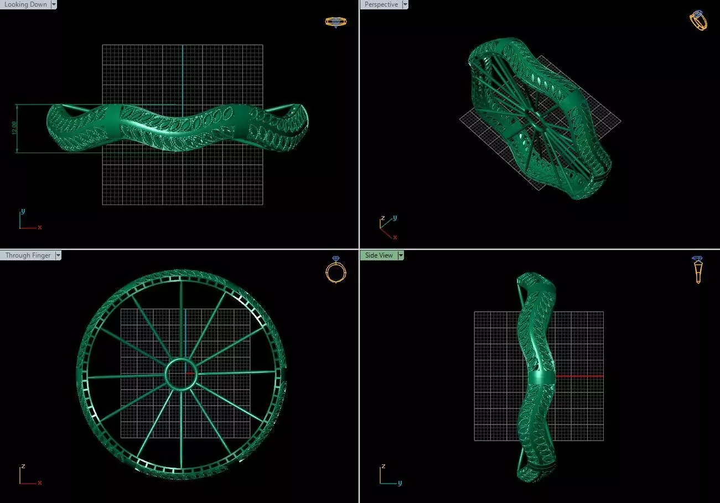Click the top-down ring icon in Looking Down view
Image resolution: width=720 pixels, height=503 pixels.
tap(336, 22)
